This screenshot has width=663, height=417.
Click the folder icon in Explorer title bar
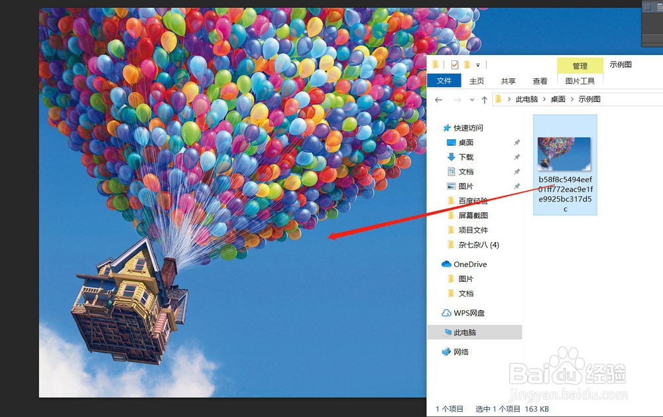[436, 65]
